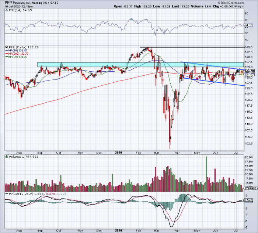
Task: Click the cyan resistance zone rectangle
Action: (140, 65)
